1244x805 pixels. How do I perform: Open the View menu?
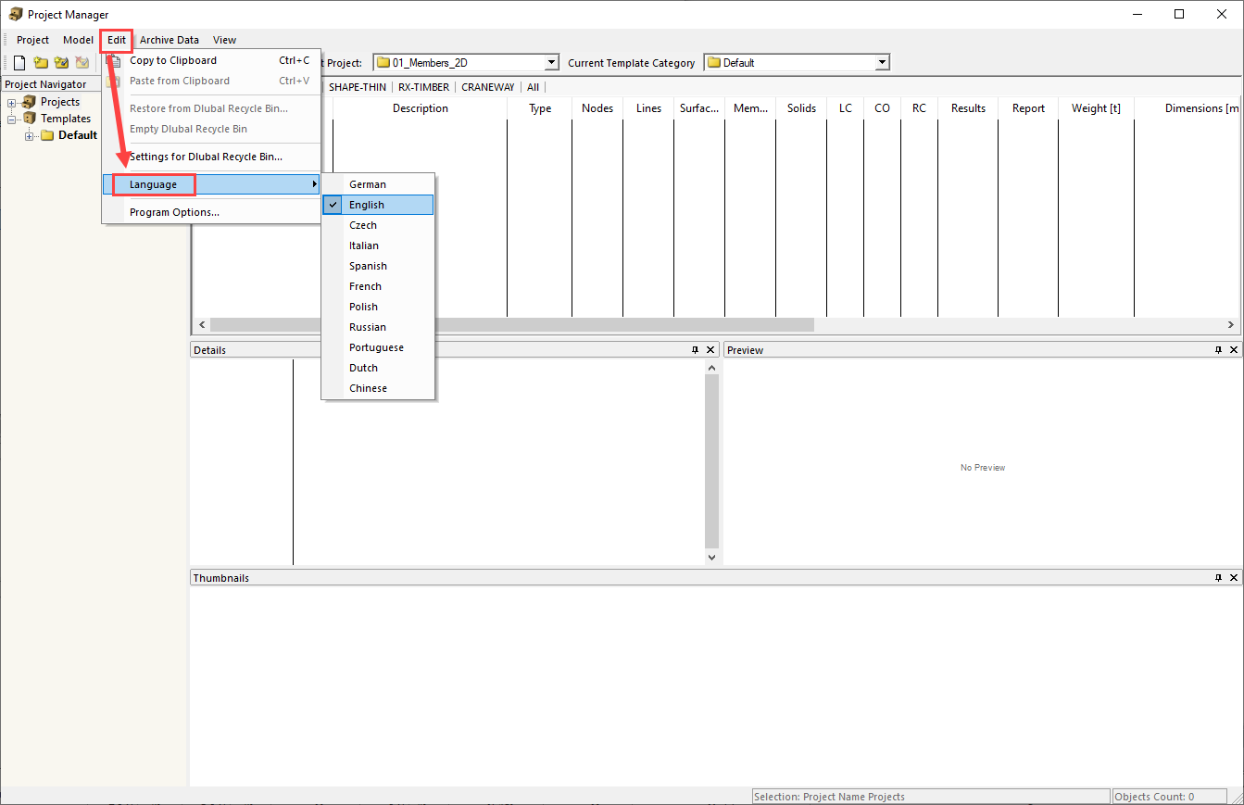pos(225,40)
